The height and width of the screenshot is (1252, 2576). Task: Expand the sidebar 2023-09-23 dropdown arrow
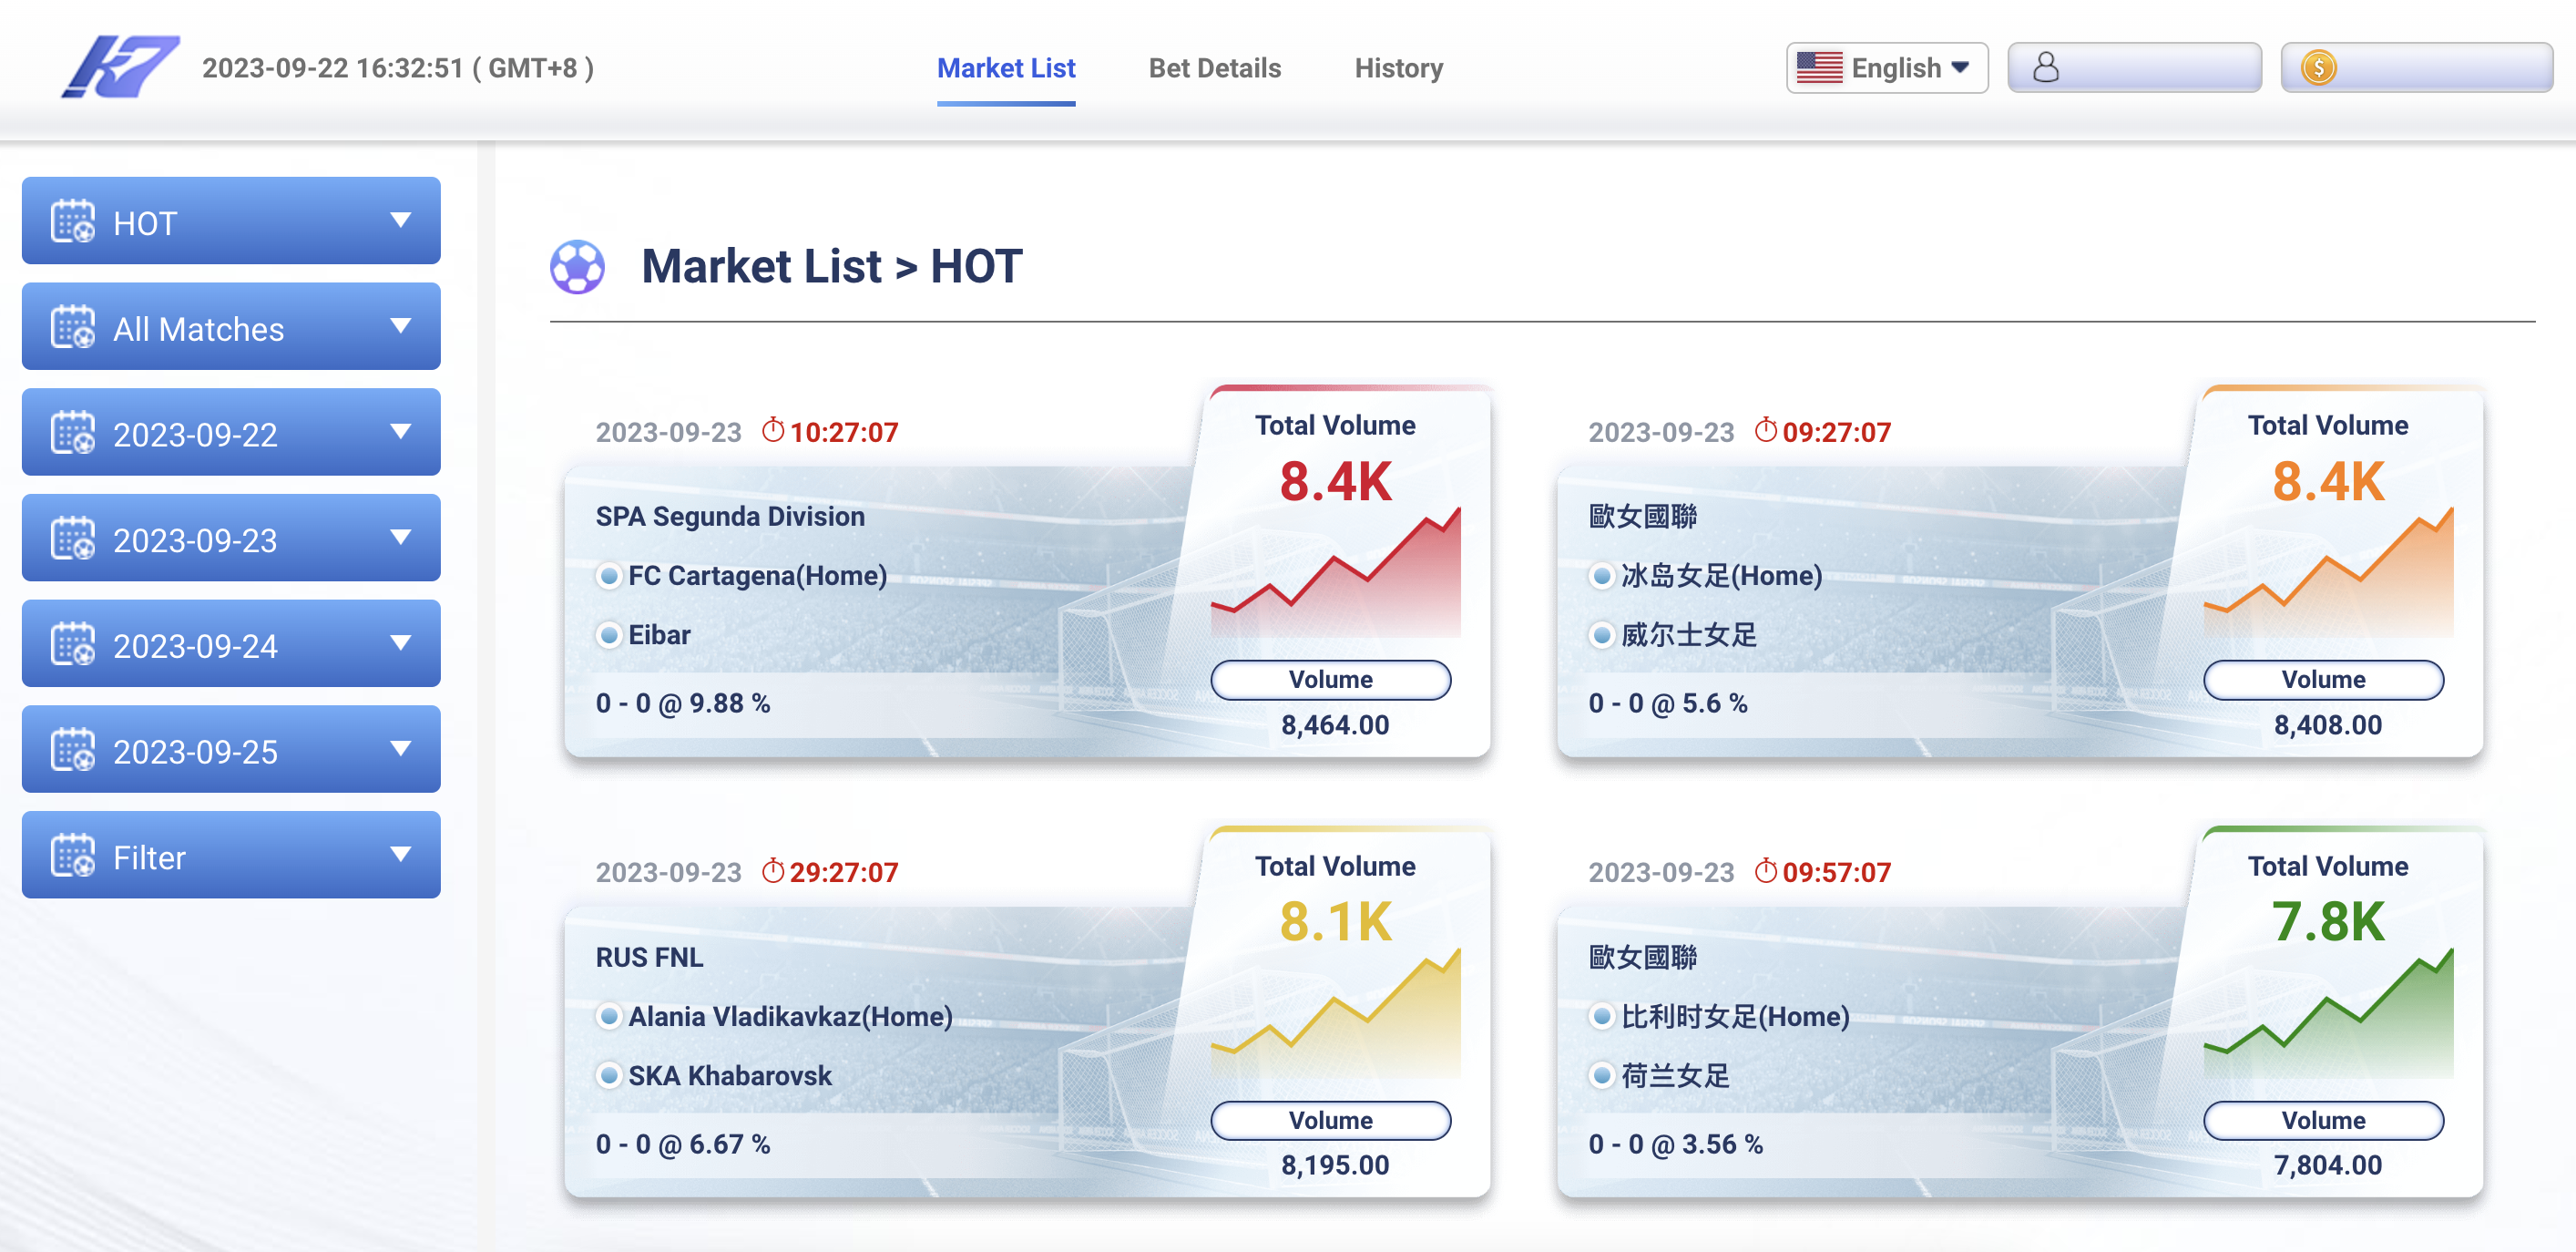tap(401, 537)
